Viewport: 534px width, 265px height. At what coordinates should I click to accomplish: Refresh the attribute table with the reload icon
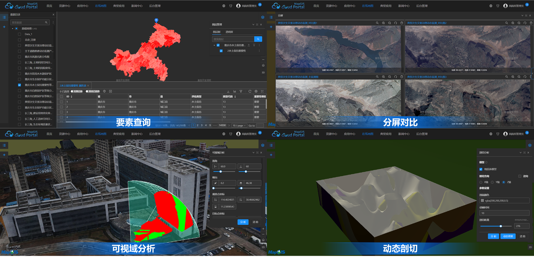[250, 92]
